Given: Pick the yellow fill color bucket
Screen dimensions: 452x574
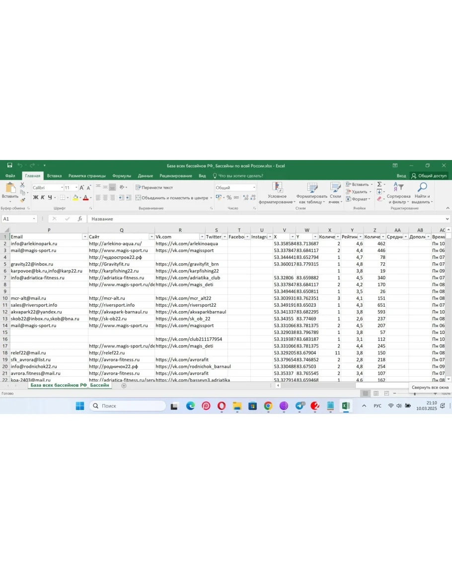Looking at the screenshot, I should (x=75, y=198).
